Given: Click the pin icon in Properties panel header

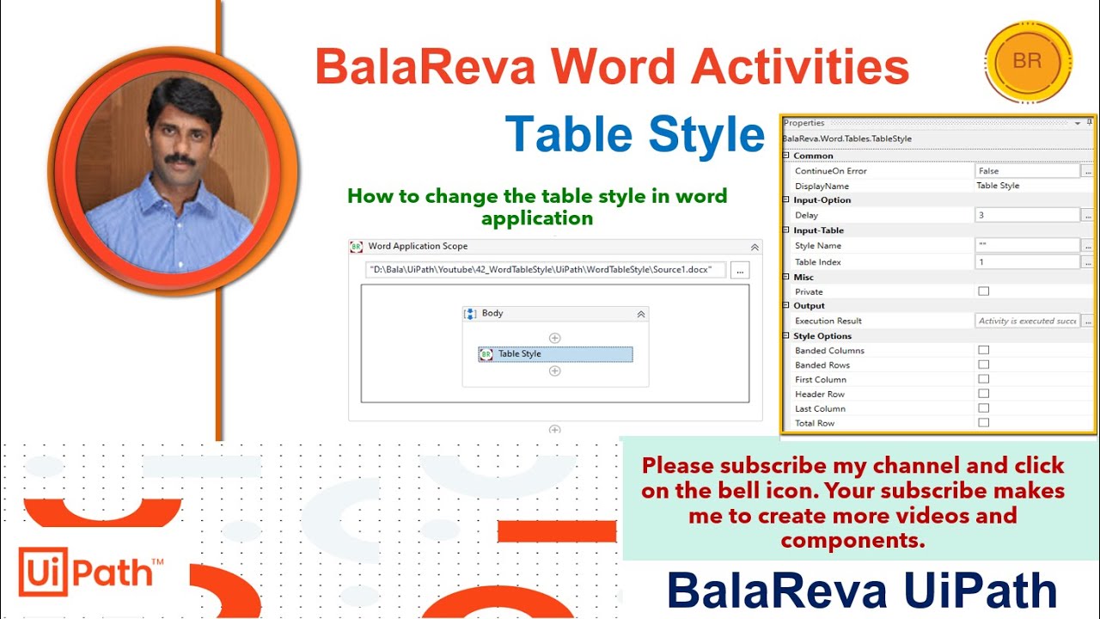Looking at the screenshot, I should click(1090, 123).
